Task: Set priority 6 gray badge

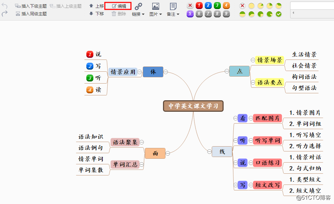Action: click(x=199, y=14)
